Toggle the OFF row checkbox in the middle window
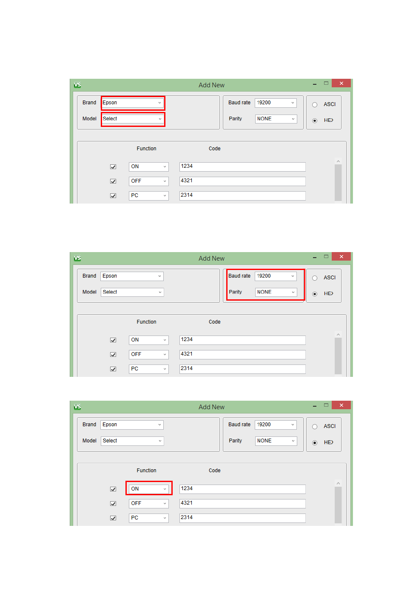Viewport: 404px width, 597px height. click(x=113, y=355)
